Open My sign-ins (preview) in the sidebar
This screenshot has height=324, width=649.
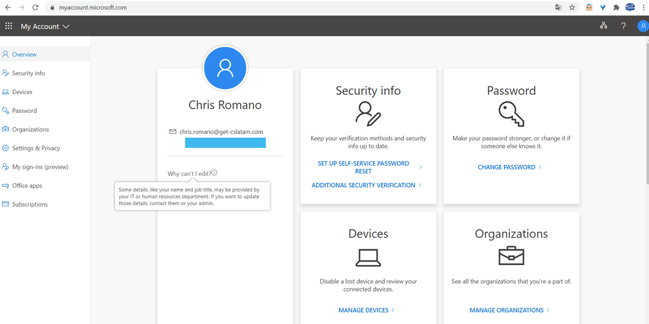45,167
